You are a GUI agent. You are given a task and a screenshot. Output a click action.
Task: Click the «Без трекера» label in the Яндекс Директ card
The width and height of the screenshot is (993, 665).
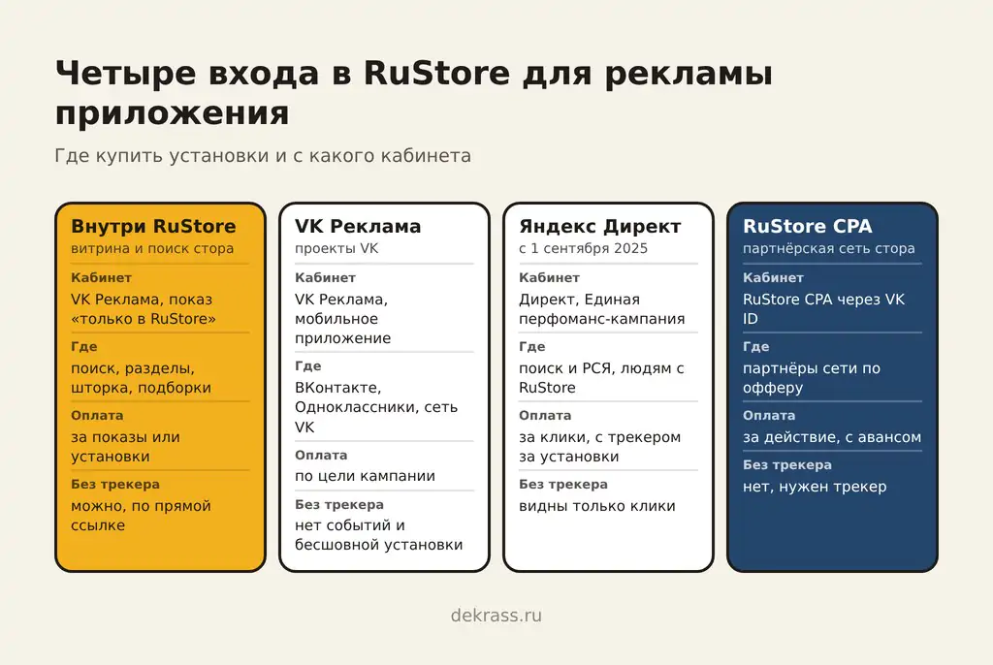pyautogui.click(x=563, y=485)
